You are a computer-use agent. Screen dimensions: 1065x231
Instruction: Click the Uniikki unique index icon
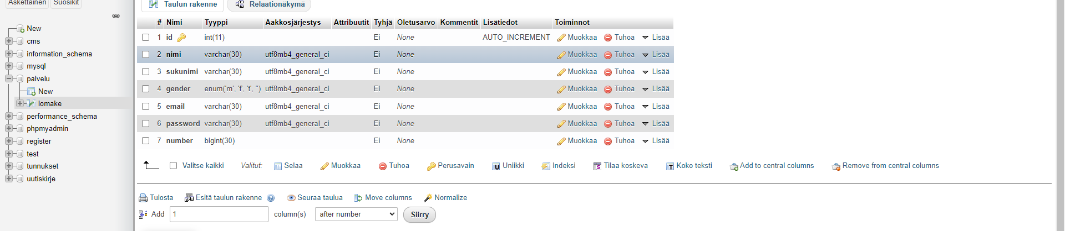point(496,166)
